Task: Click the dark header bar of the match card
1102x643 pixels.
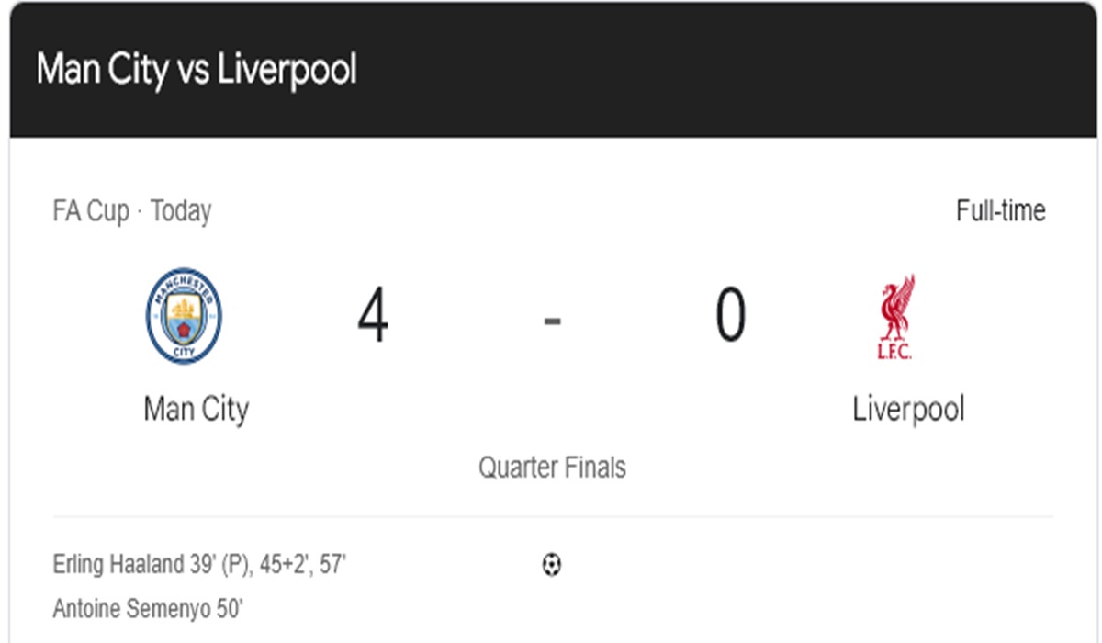Action: 553,70
